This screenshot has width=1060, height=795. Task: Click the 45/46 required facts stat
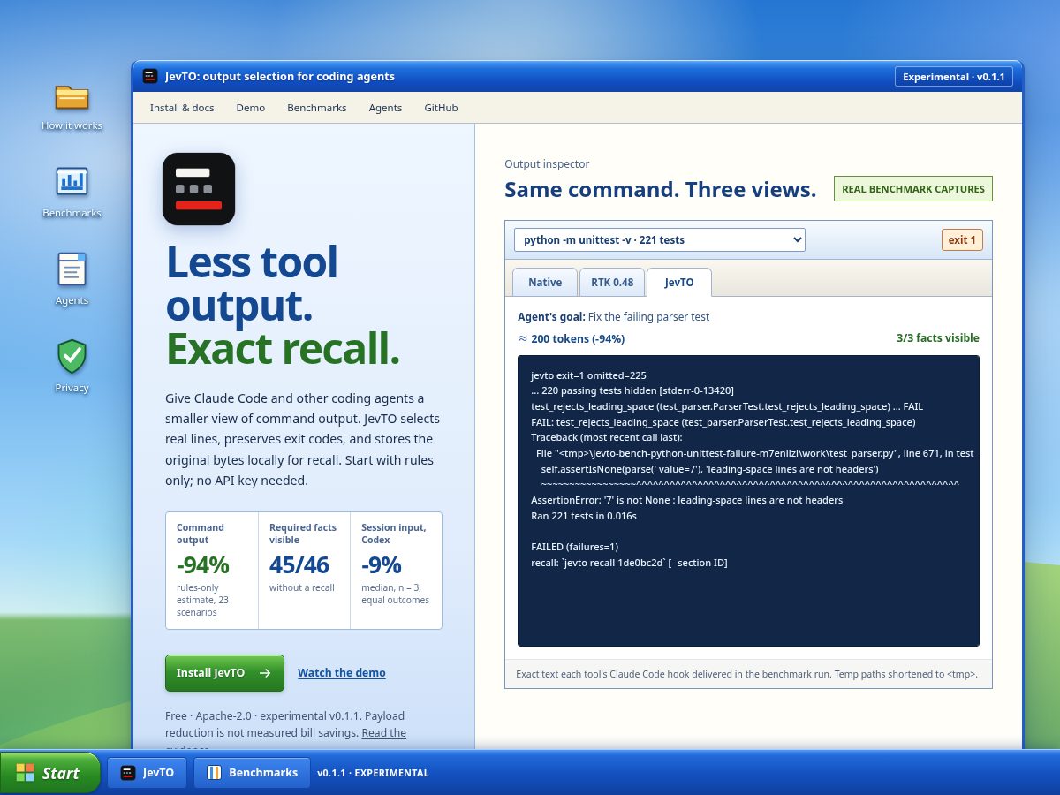click(299, 564)
